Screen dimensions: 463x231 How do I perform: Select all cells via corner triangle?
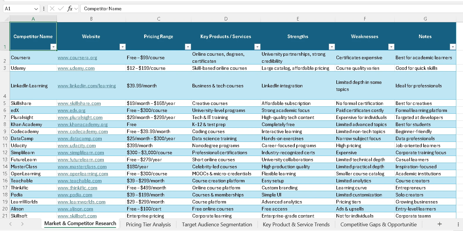(x=6, y=19)
